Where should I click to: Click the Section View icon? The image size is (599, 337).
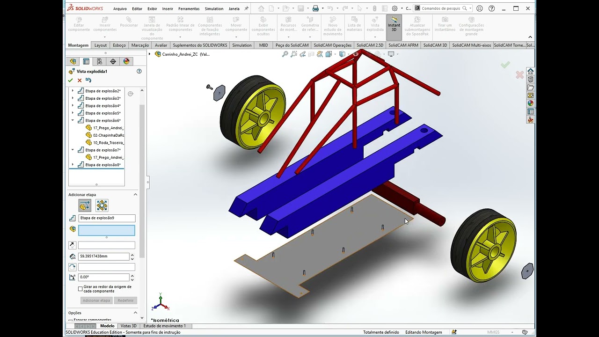point(311,54)
